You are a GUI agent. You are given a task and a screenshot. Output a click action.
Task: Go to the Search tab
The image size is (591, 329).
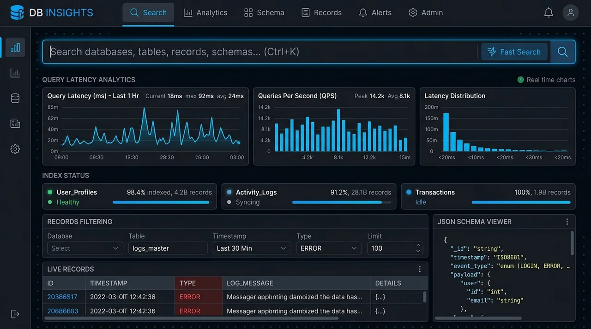click(x=148, y=13)
